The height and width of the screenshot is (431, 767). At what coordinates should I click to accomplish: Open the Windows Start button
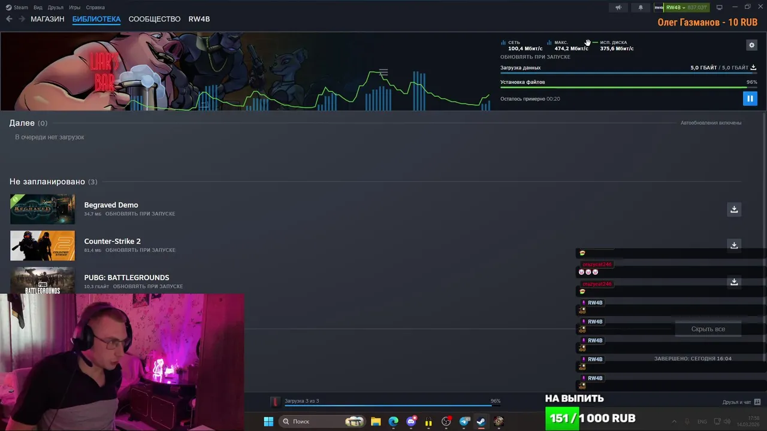[268, 421]
